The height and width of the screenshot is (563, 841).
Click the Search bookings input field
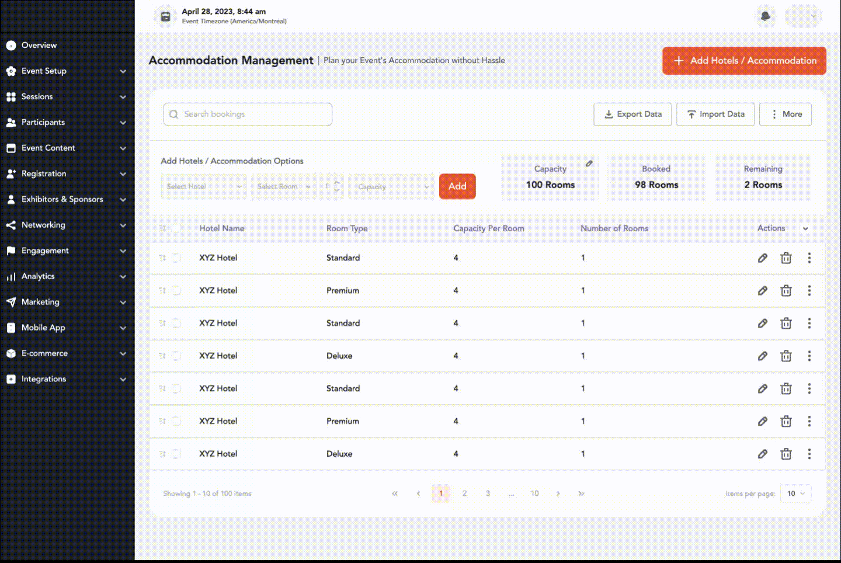pos(248,114)
